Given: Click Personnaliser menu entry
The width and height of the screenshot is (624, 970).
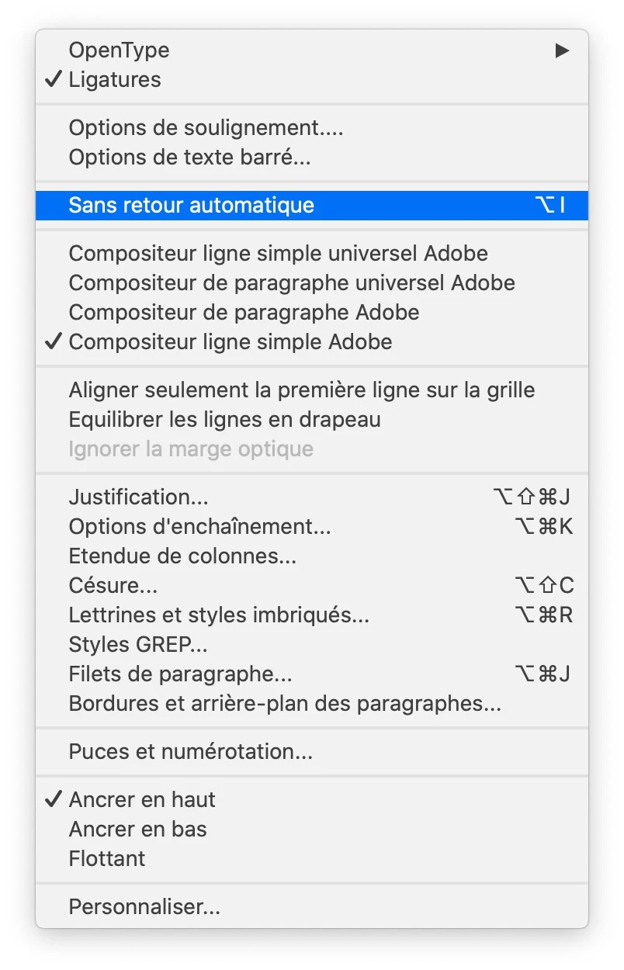Looking at the screenshot, I should [144, 907].
